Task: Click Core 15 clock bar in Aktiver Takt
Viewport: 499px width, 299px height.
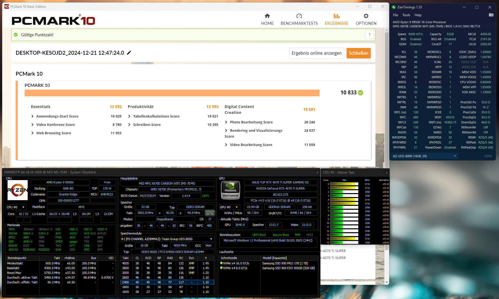Action: click(x=344, y=243)
